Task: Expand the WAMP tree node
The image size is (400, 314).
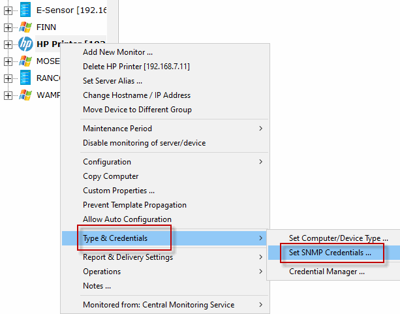Action: click(8, 95)
